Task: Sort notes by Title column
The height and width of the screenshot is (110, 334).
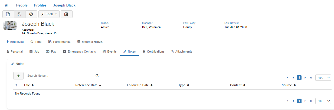Action: click(x=29, y=85)
